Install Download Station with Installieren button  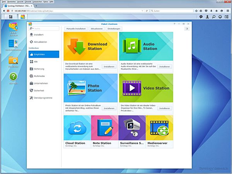tap(109, 67)
